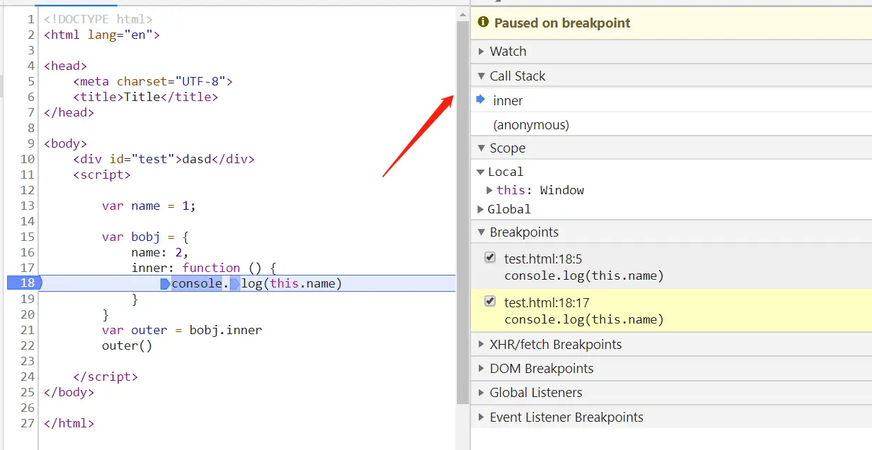Click the html lang="en" line
Viewport: 872px width, 450px height.
pyautogui.click(x=102, y=35)
